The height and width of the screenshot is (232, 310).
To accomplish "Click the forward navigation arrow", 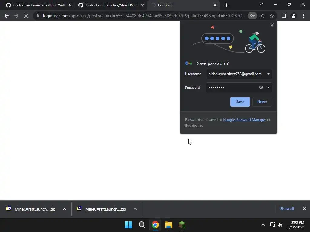I will (x=16, y=16).
